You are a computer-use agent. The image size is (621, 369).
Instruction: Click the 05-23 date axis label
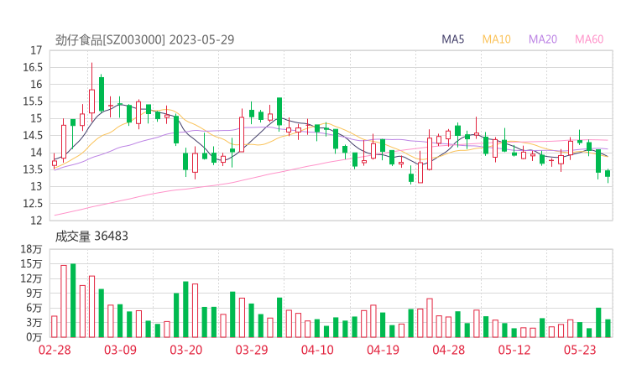(x=580, y=350)
